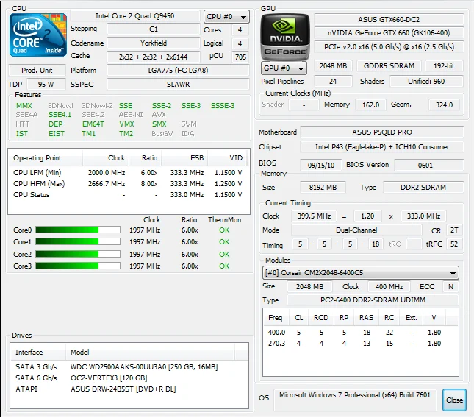Open the GPU #0 selector dropdown

tap(284, 68)
